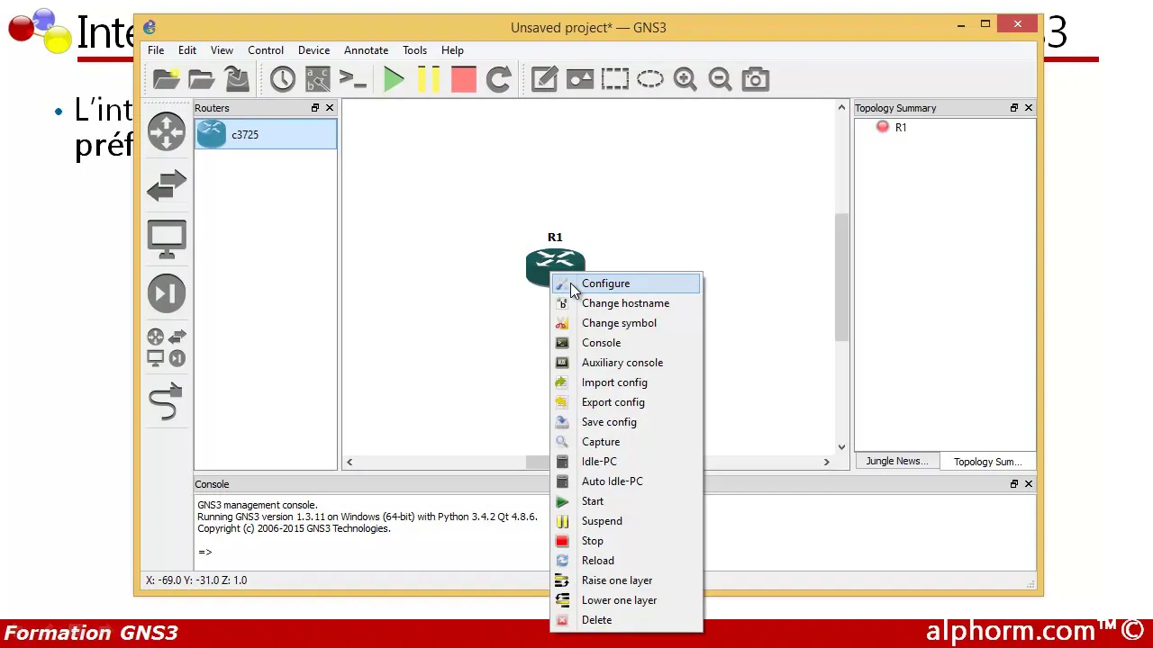Open the File menu
This screenshot has height=648, width=1153.
(156, 50)
